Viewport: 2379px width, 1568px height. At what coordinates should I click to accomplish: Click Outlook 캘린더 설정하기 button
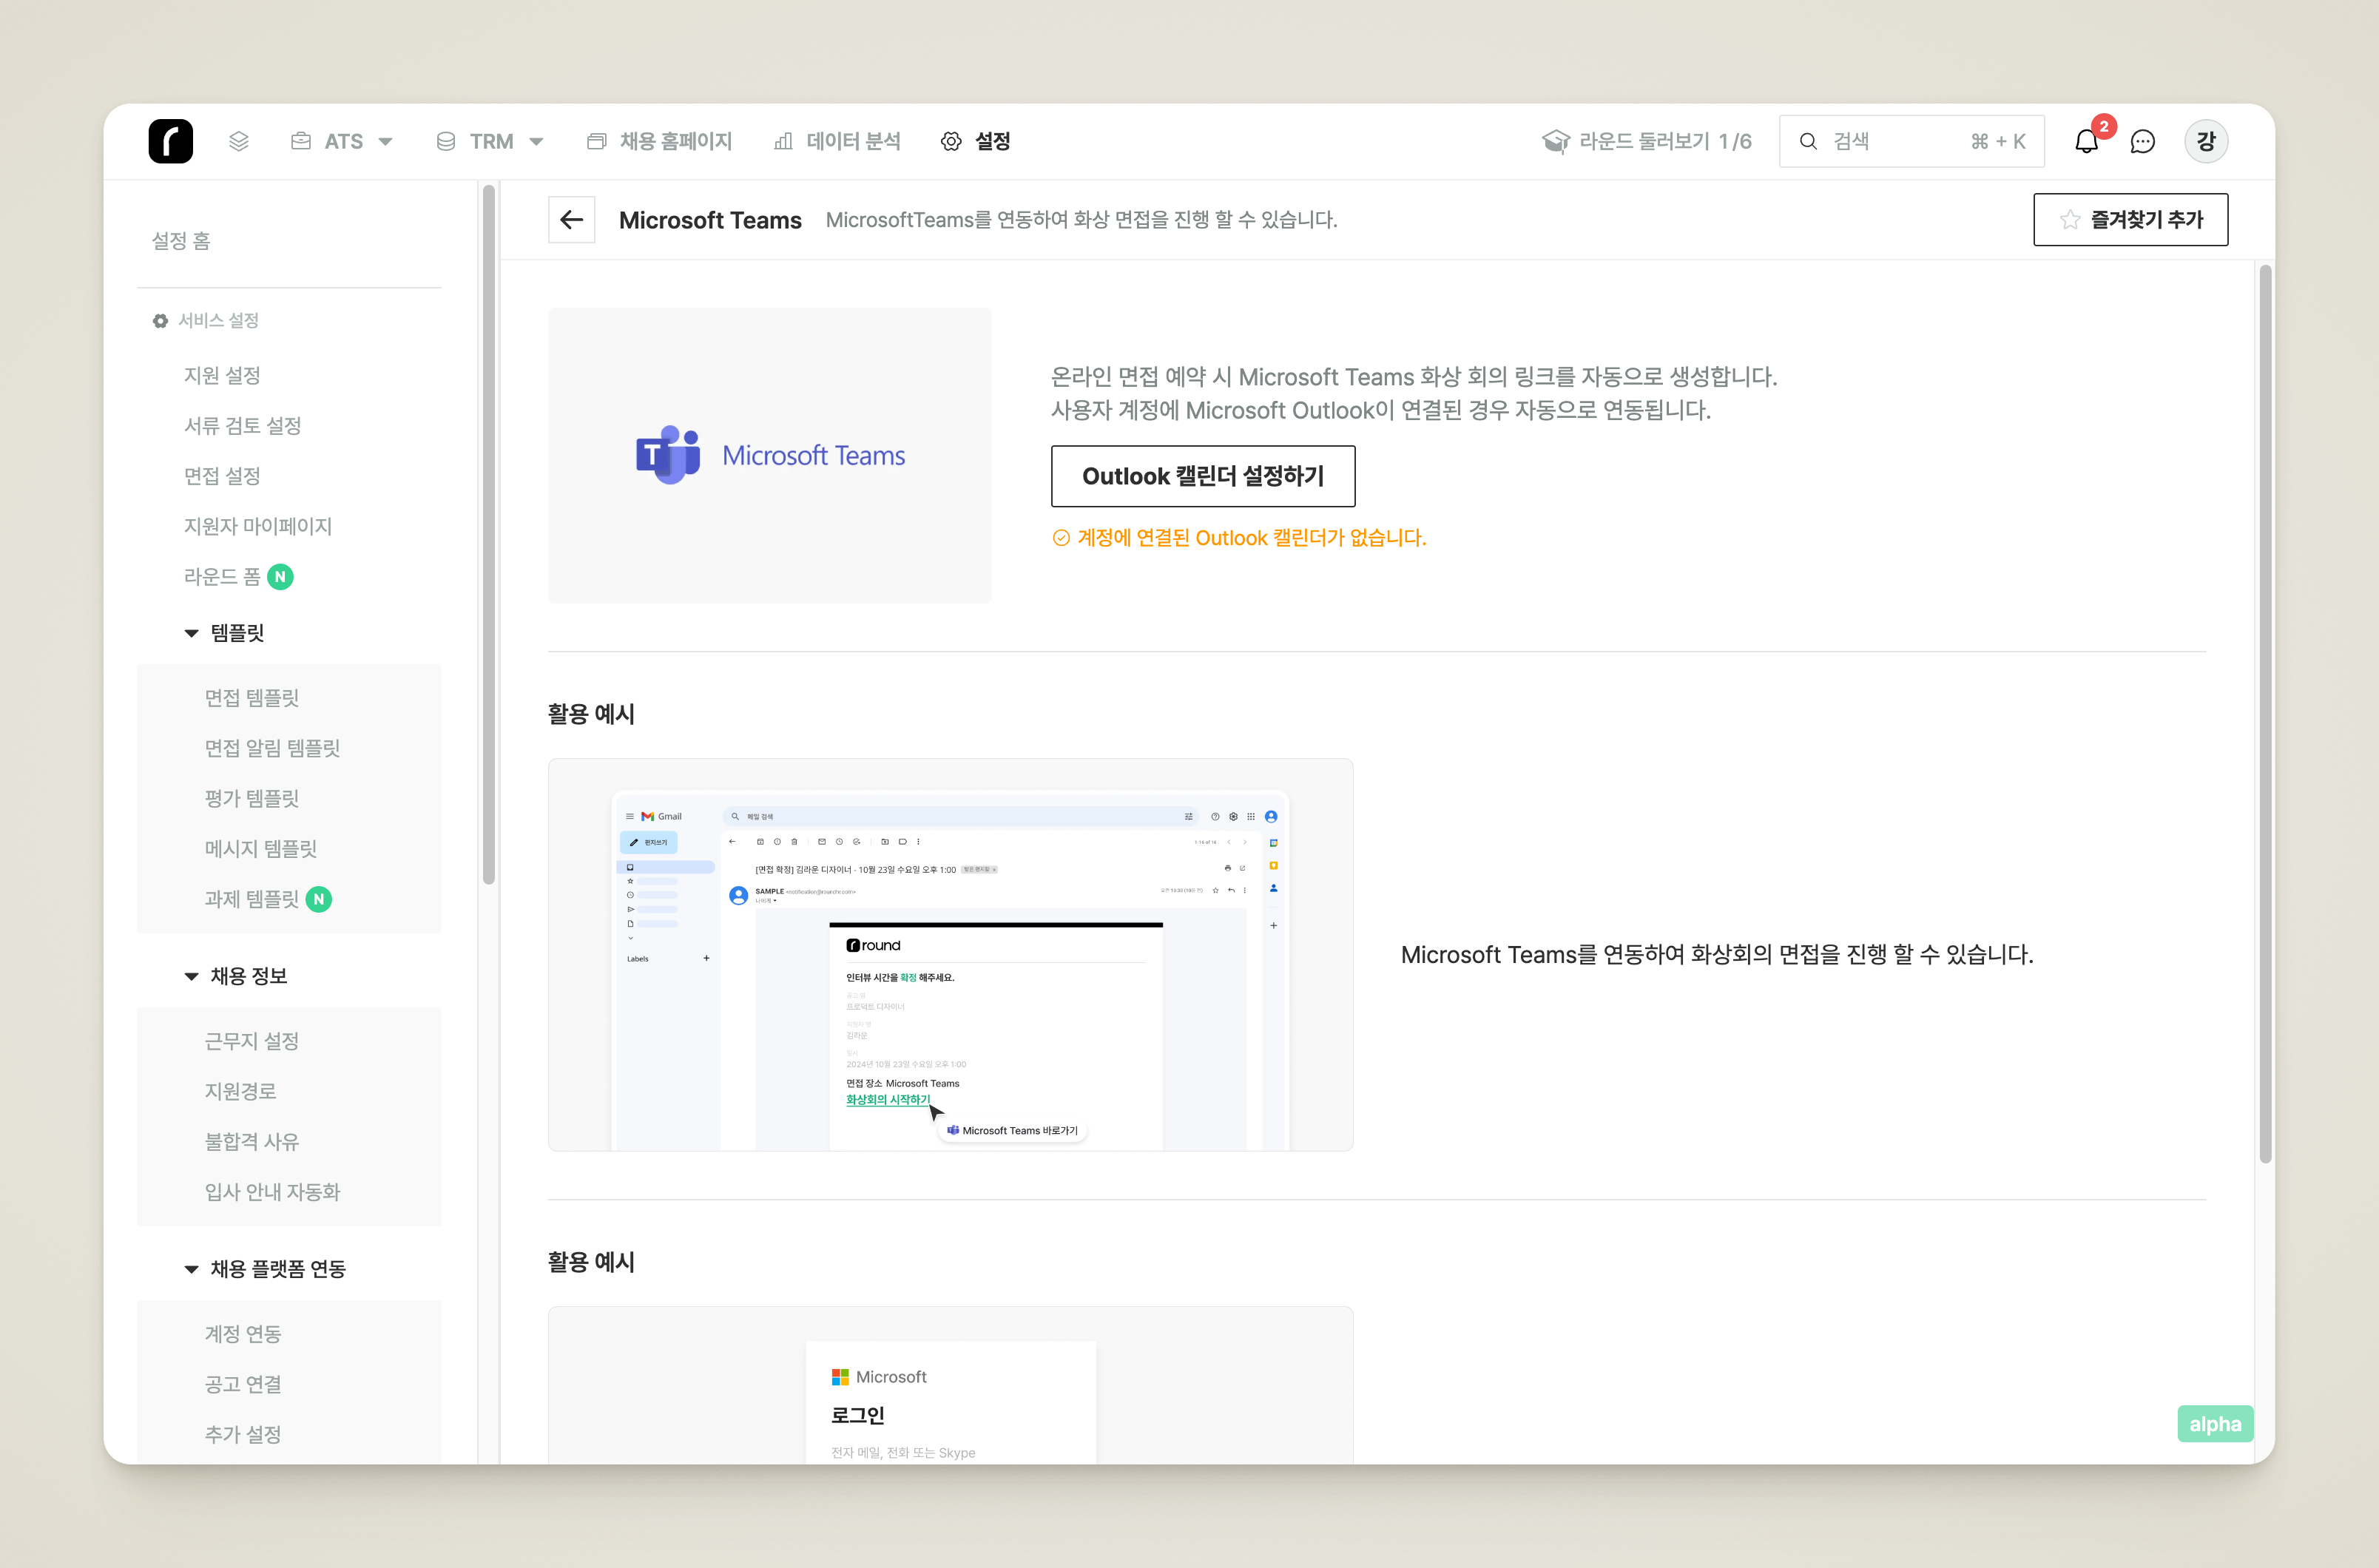[x=1203, y=476]
